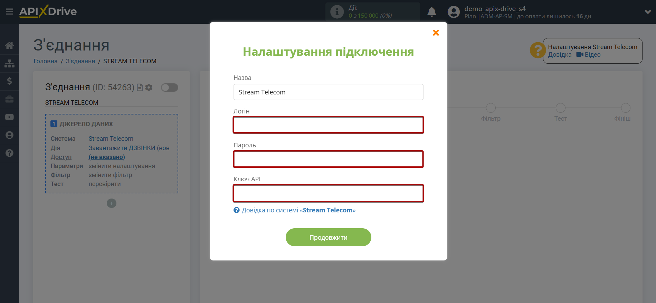This screenshot has height=303, width=656.
Task: Click the user avatar icon
Action: (x=454, y=12)
